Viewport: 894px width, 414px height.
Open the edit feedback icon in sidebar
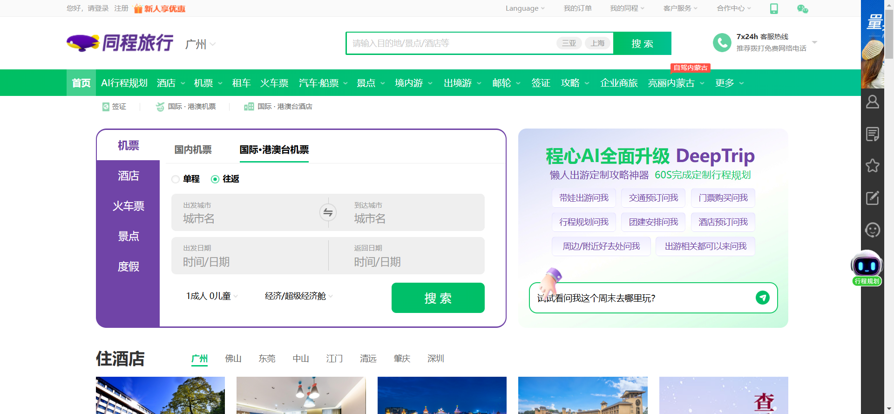click(873, 198)
